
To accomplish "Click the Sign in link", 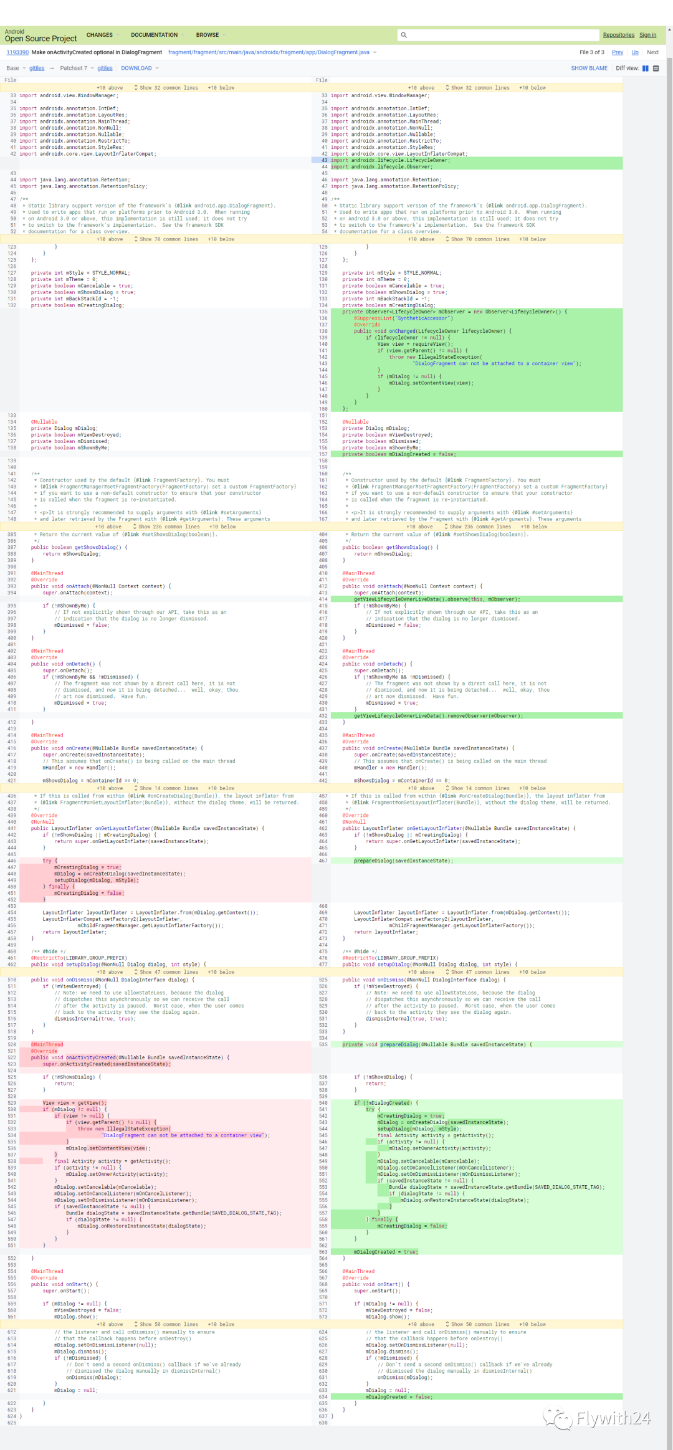I will 647,35.
